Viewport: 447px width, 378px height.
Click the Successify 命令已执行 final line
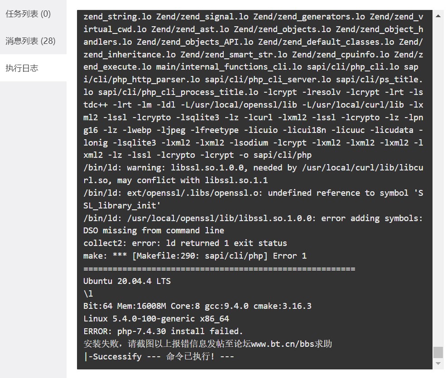[159, 356]
